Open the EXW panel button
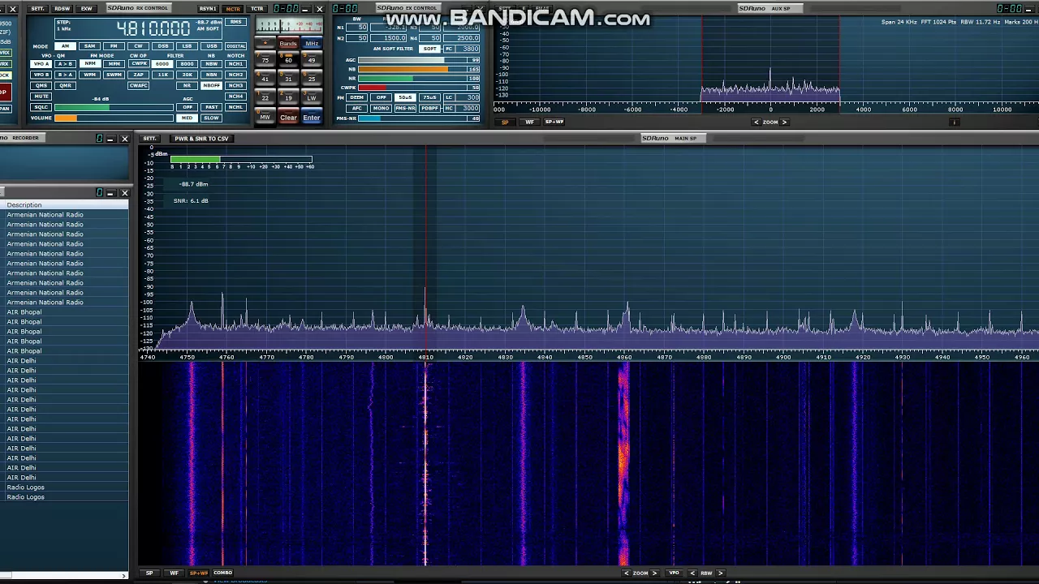 tap(86, 9)
